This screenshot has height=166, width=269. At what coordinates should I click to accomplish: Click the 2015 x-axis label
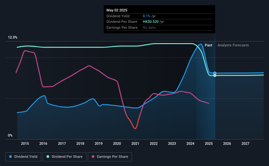(x=25, y=143)
